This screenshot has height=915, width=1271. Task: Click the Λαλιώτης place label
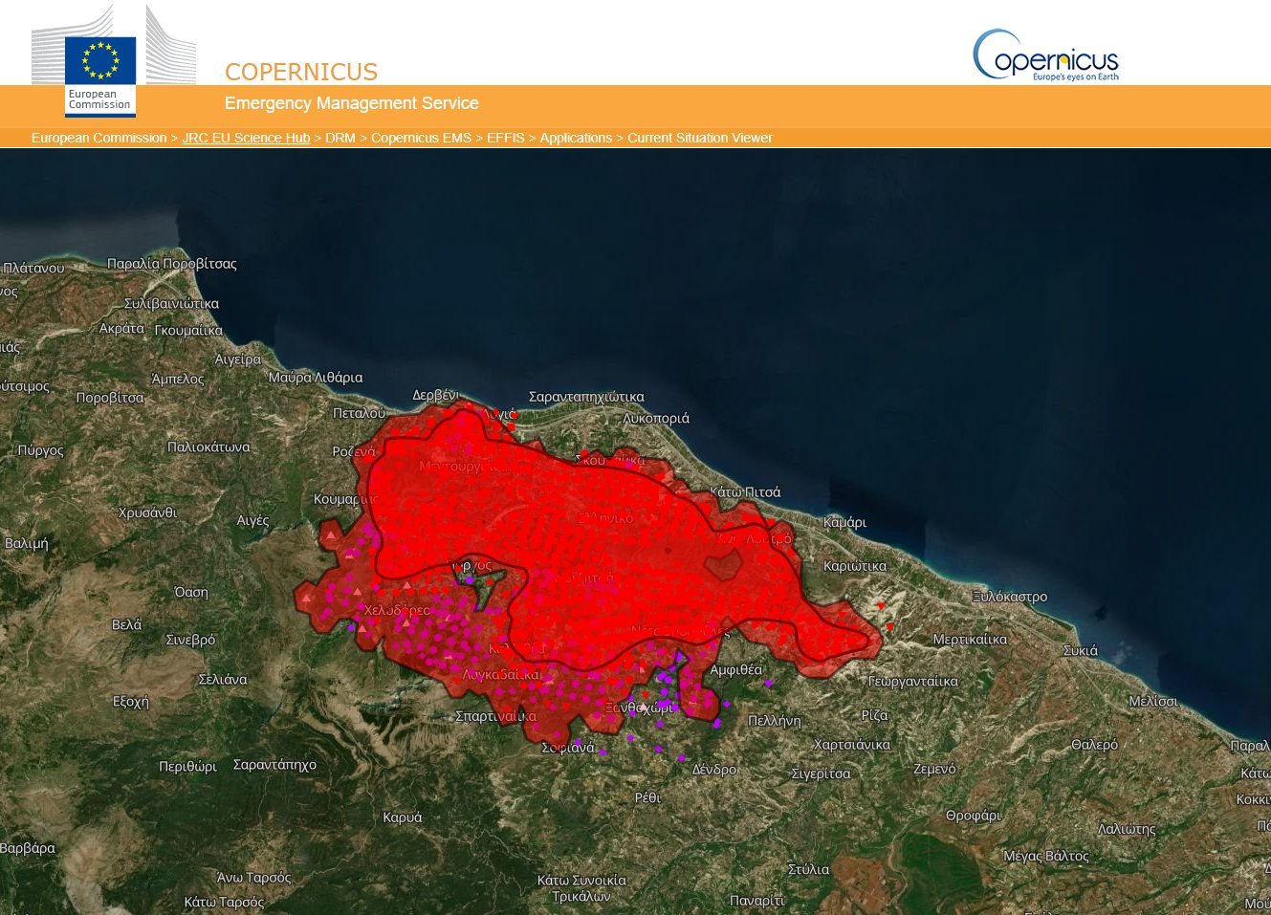click(1127, 829)
